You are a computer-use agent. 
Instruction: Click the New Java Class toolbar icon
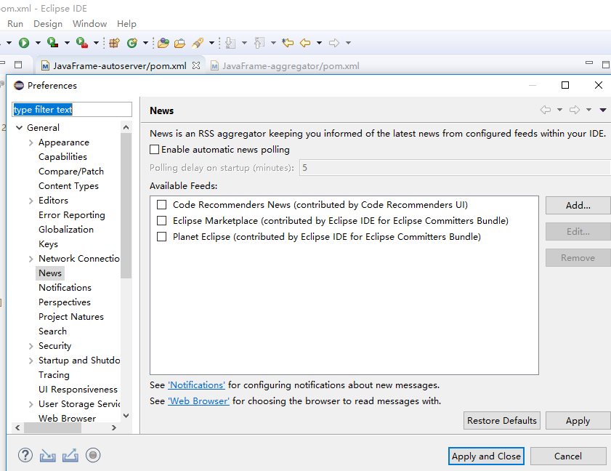[132, 42]
